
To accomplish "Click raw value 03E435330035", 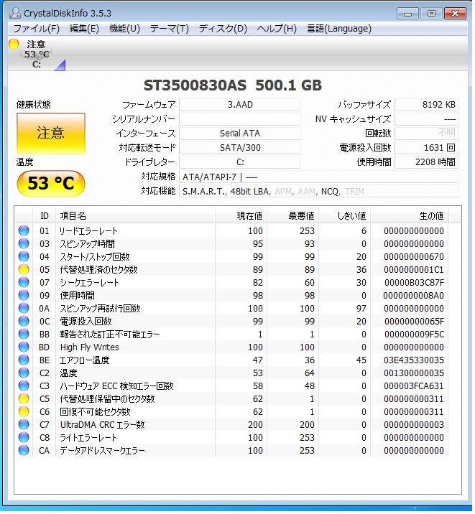I will (414, 360).
